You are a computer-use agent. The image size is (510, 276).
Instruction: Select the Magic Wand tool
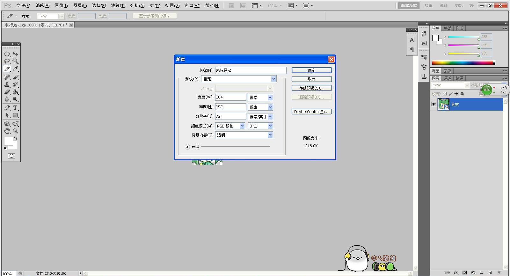coord(15,61)
